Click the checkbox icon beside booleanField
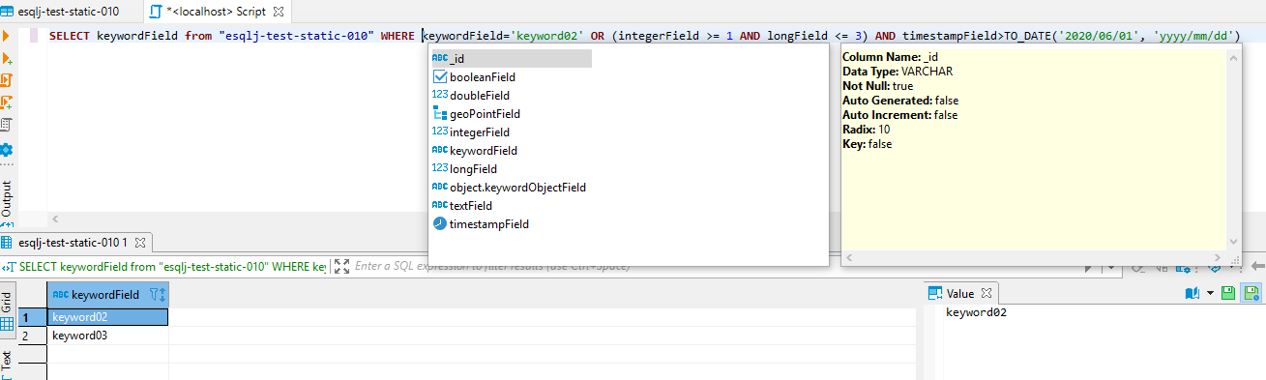This screenshot has width=1266, height=380. pos(439,77)
